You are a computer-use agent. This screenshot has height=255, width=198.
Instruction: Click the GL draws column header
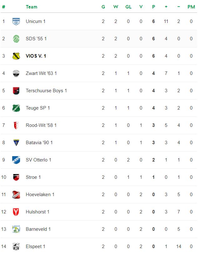click(x=128, y=7)
